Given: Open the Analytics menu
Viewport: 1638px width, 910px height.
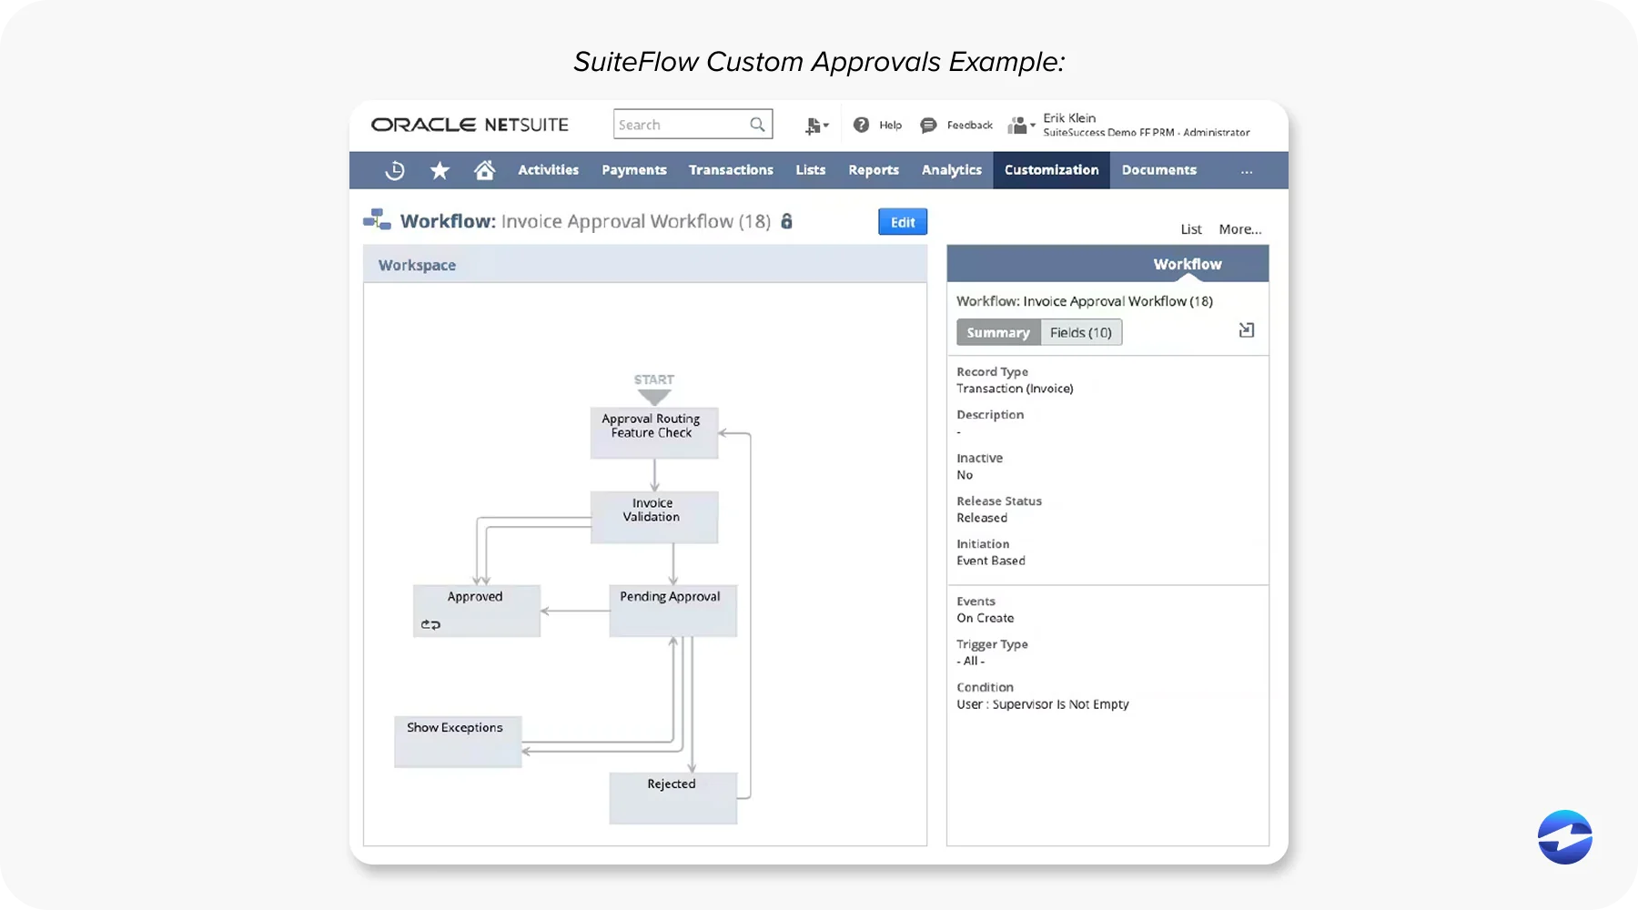Looking at the screenshot, I should pyautogui.click(x=952, y=170).
